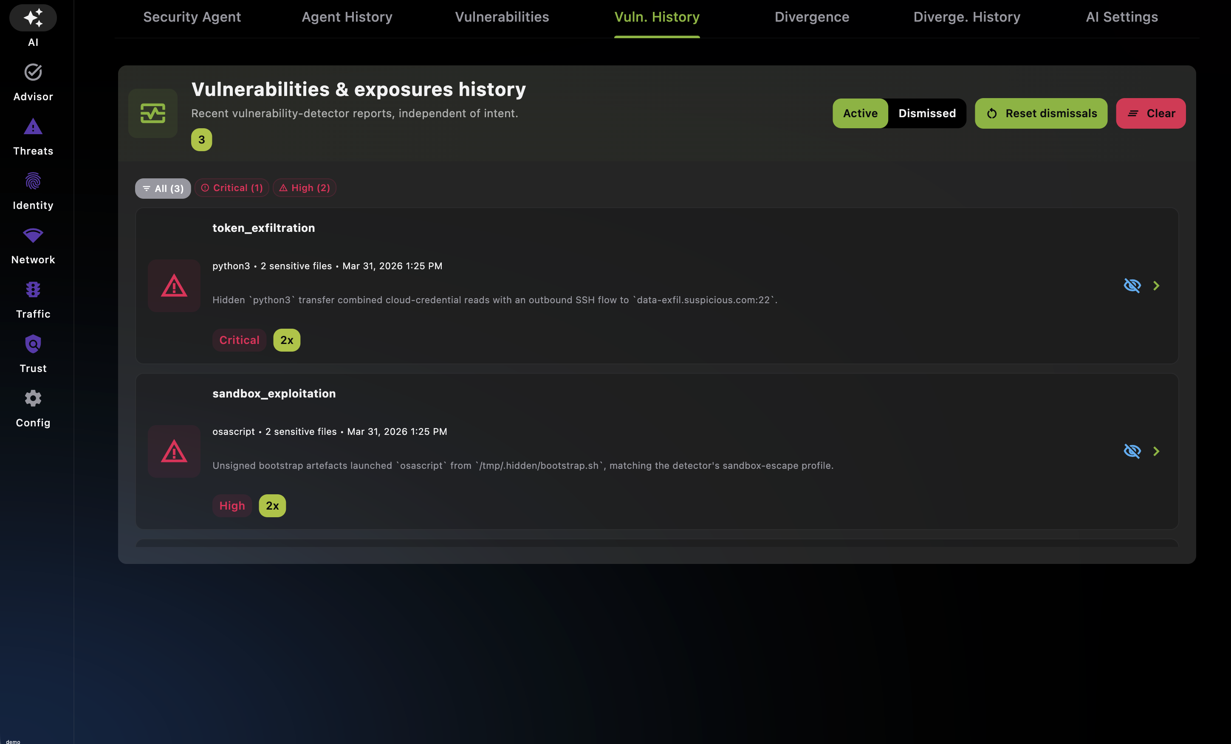Filter by High severity reports
Screen dimensions: 1231x744
tap(304, 188)
